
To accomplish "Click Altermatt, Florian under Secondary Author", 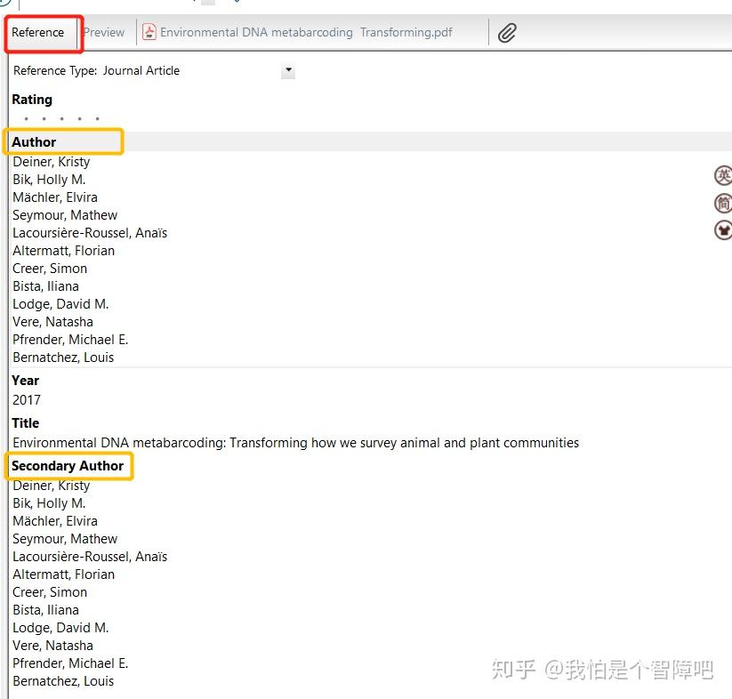I will (x=63, y=574).
